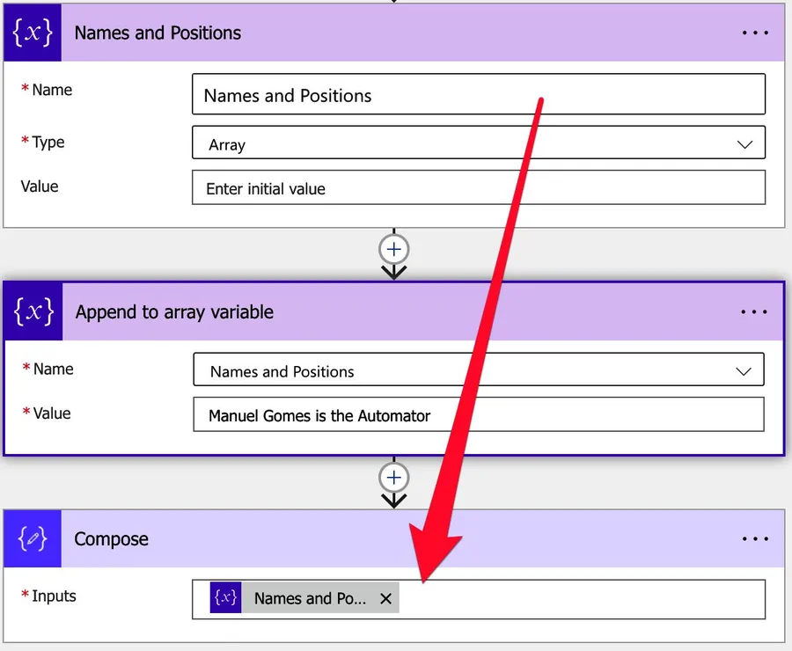This screenshot has height=651, width=792.
Task: Click the Compose action icon
Action: 33,539
